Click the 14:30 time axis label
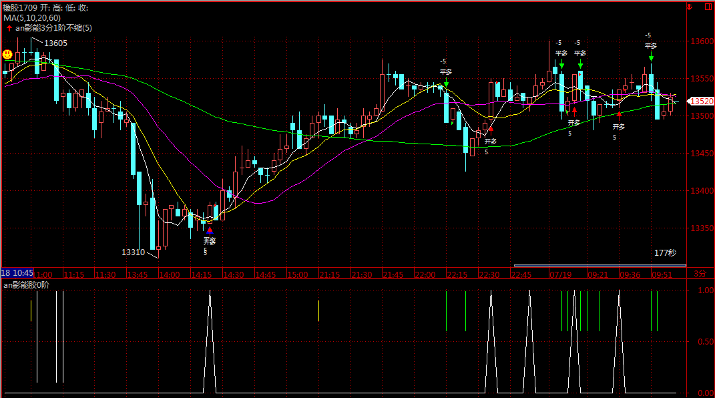Screen dimensions: 715x398 (233, 275)
